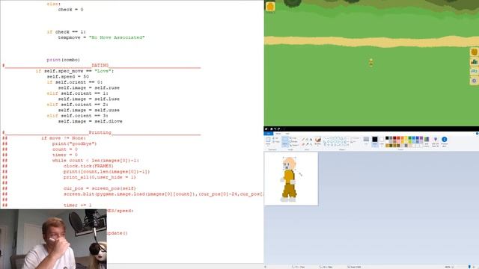Viewport: 479px width, 269px height.
Task: Click the Paint Help question mark icon
Action: click(x=478, y=134)
